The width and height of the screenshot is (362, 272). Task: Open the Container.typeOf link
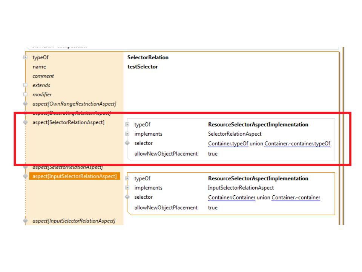coord(228,144)
